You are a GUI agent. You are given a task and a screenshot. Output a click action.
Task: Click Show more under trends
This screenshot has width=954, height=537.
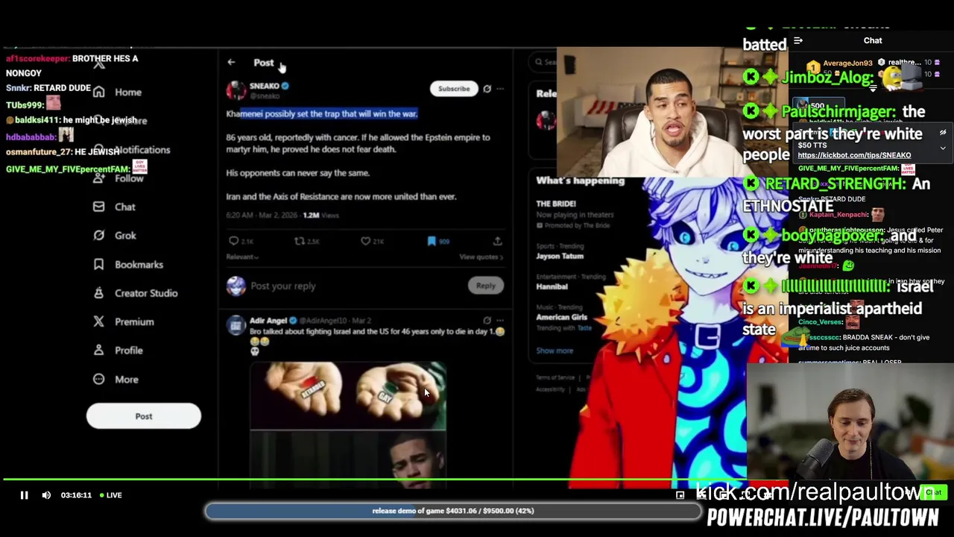click(555, 351)
